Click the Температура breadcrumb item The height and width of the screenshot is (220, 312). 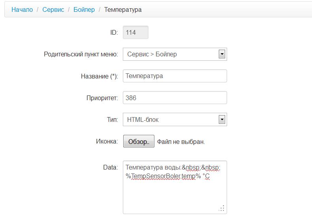(x=123, y=9)
